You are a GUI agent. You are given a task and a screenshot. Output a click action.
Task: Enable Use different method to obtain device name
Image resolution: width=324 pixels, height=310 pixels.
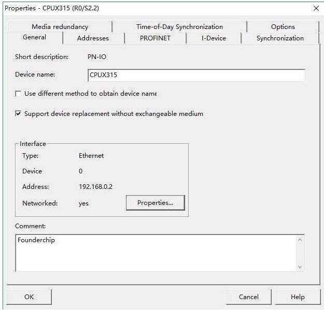19,94
